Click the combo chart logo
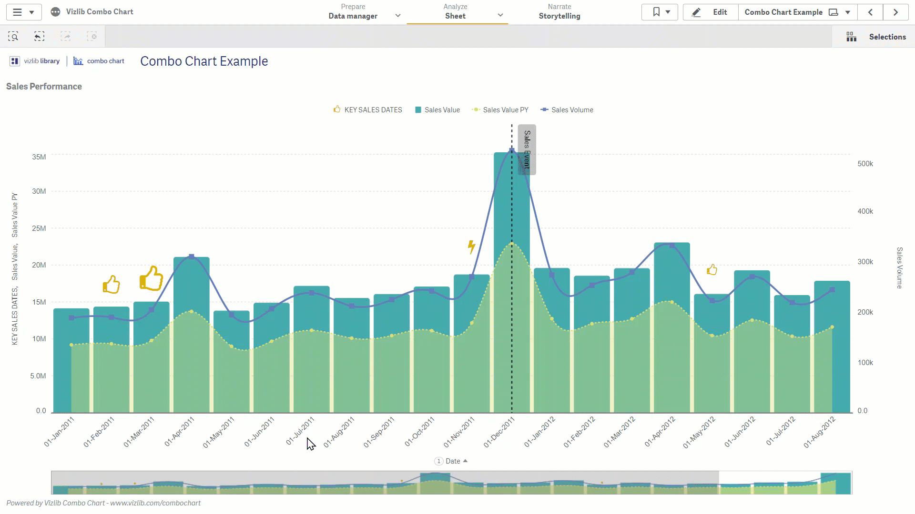The width and height of the screenshot is (915, 514). (x=99, y=61)
